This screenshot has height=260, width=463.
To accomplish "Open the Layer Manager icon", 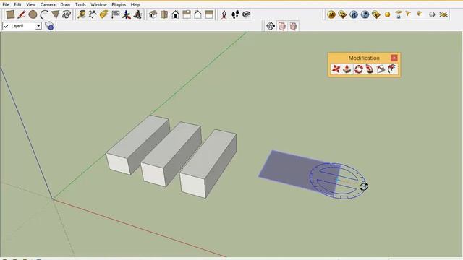I will 49,26.
